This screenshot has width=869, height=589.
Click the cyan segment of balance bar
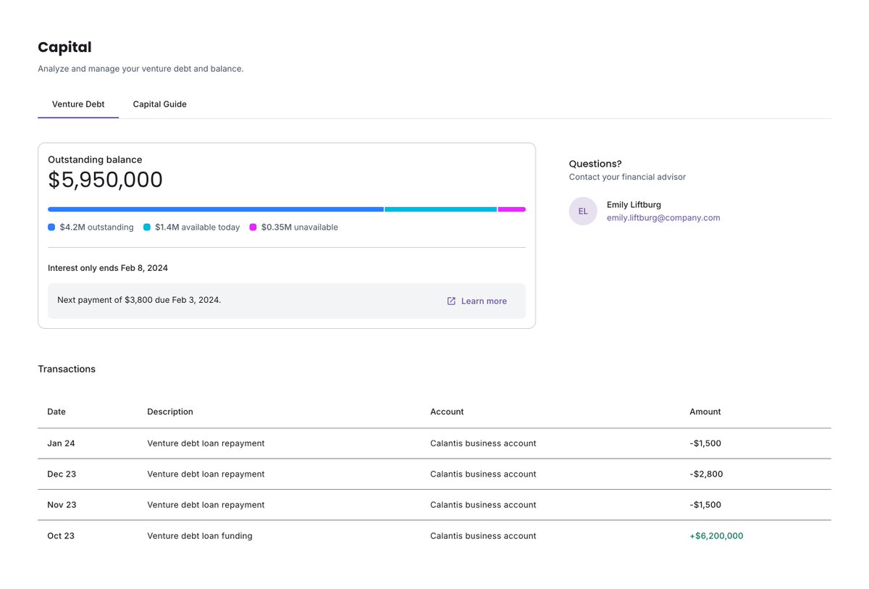click(x=441, y=209)
